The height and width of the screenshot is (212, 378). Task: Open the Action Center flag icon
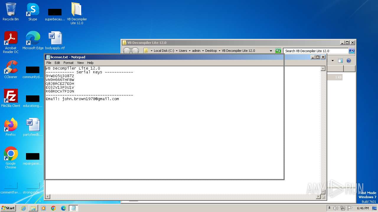[350, 208]
